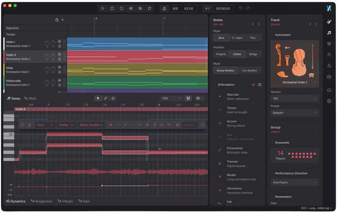Click the Rewind transport button
The width and height of the screenshot is (337, 213).
pyautogui.click(x=130, y=8)
